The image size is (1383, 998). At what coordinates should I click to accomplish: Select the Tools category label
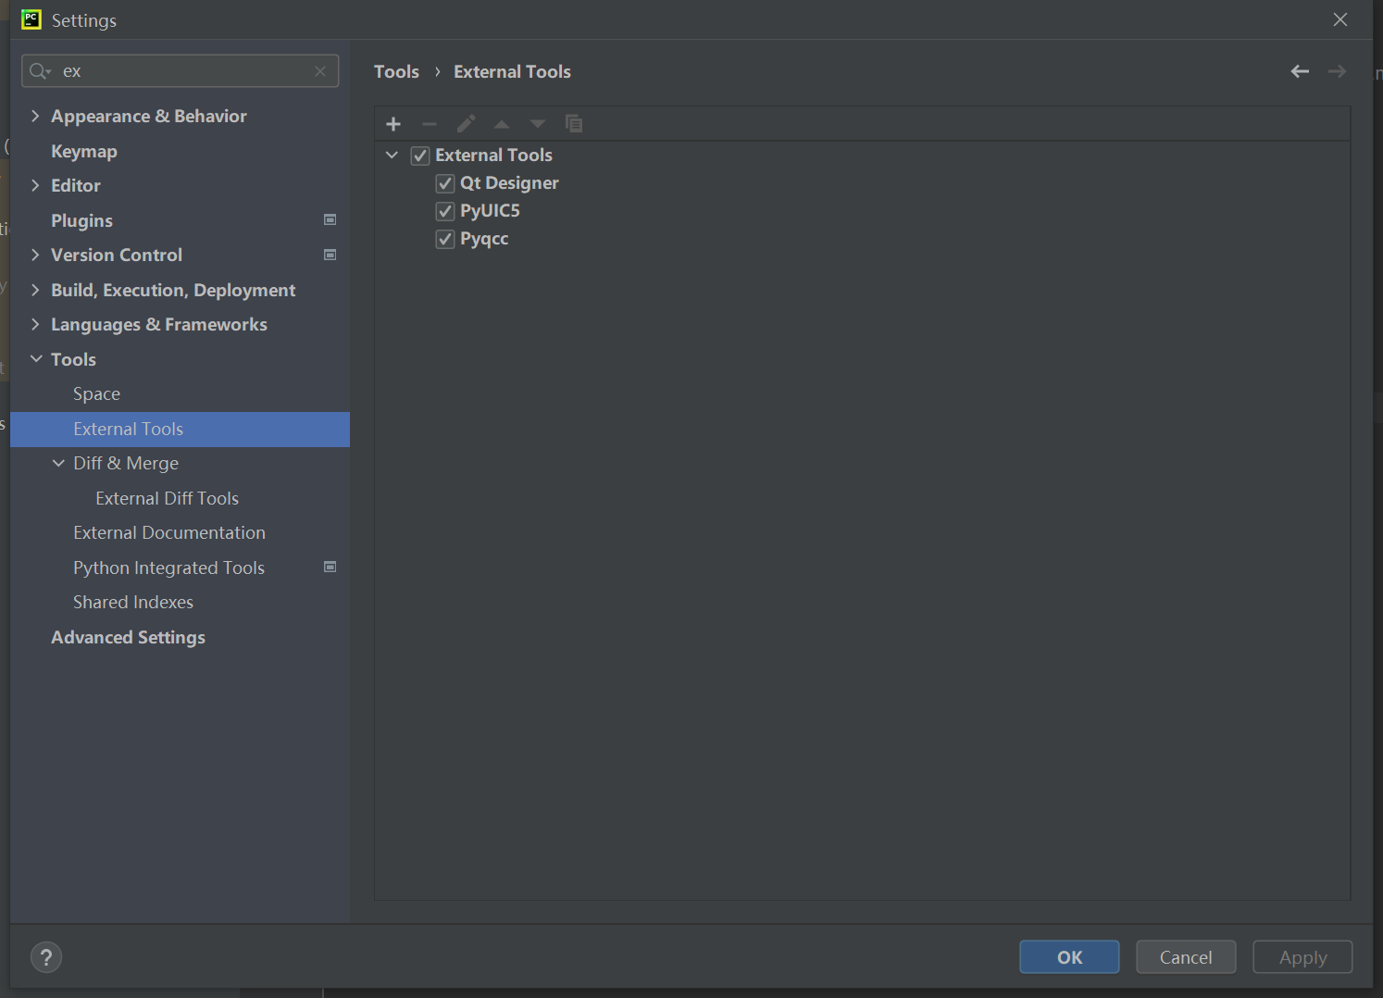click(x=73, y=359)
